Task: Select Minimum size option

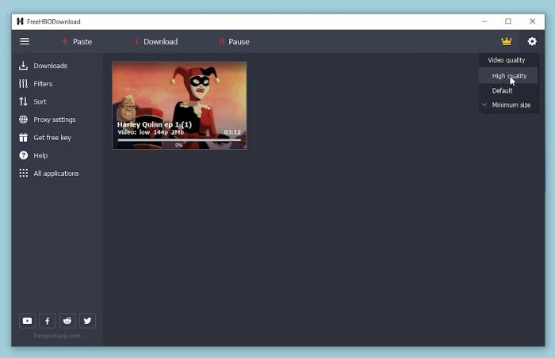Action: click(x=509, y=105)
